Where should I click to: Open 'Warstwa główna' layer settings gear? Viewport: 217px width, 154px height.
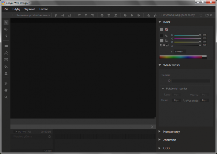coord(50,137)
